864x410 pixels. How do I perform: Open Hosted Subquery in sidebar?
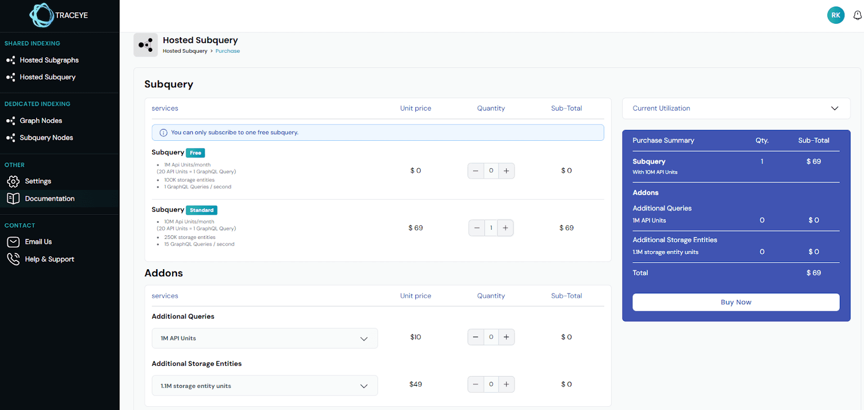[x=48, y=77]
